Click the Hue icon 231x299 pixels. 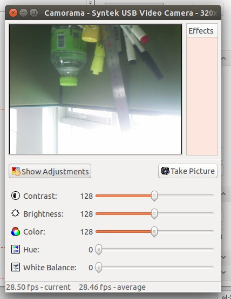point(16,249)
